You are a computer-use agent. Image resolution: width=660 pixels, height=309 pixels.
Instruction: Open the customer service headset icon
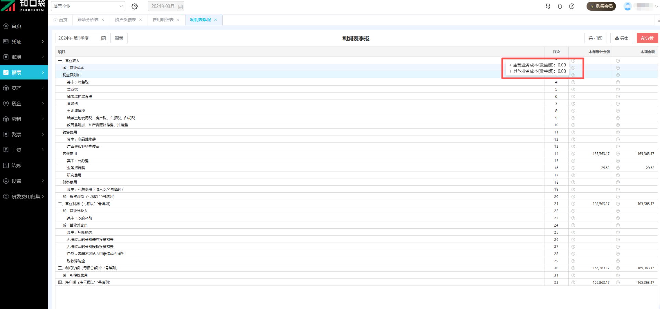tap(548, 6)
